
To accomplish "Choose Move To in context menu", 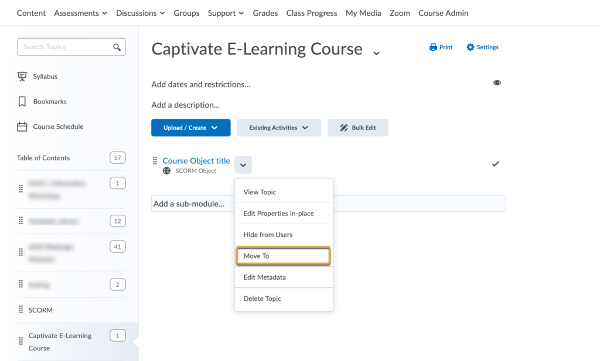I will 284,256.
